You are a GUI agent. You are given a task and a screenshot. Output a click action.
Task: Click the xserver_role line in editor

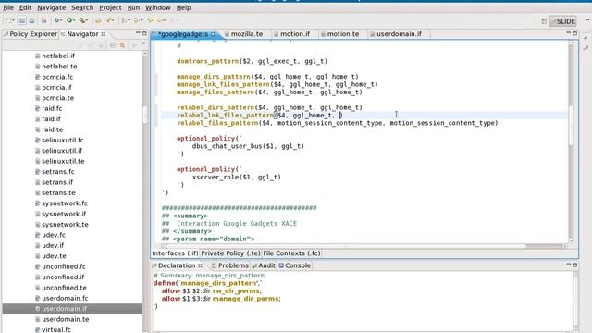[x=237, y=177]
